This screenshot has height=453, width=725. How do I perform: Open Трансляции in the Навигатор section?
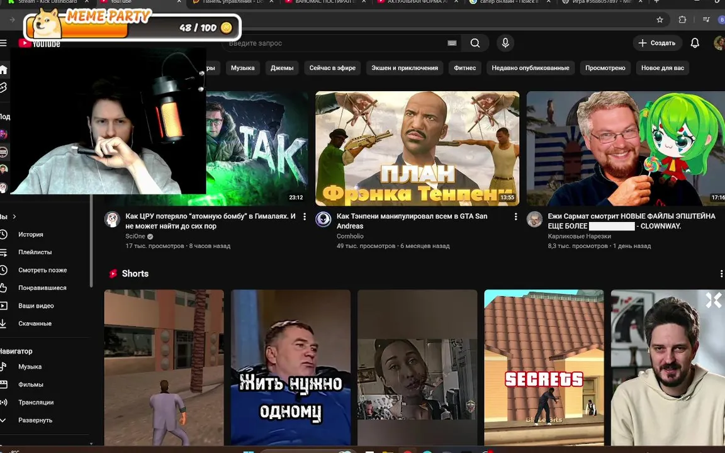[x=36, y=402]
